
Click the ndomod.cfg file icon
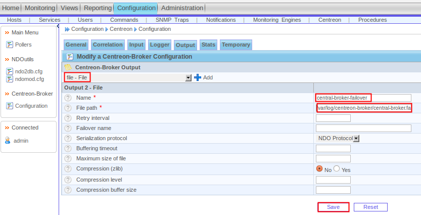(x=10, y=79)
